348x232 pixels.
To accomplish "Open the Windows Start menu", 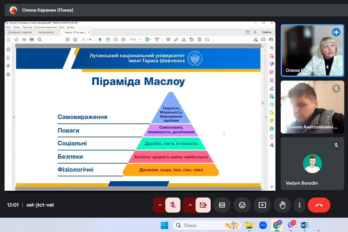I will click(164, 225).
